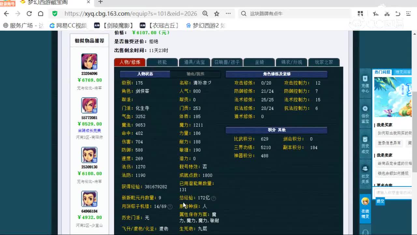The image size is (417, 235).
Task: Switch to the 锦衣/外观 tab
Action: 292,62
